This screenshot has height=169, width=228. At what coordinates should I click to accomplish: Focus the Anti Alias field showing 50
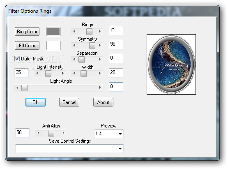click(23, 133)
